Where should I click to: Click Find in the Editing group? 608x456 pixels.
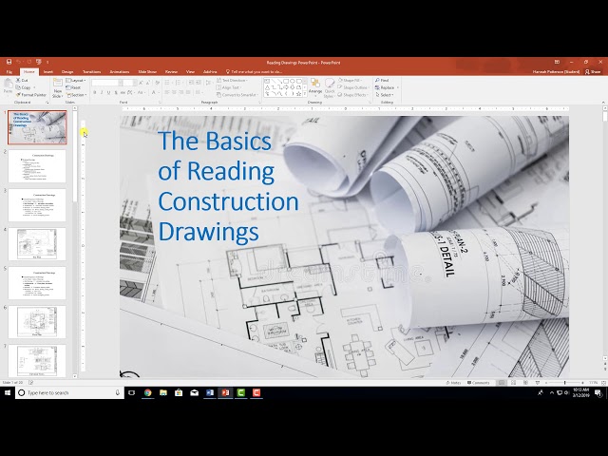coord(382,80)
